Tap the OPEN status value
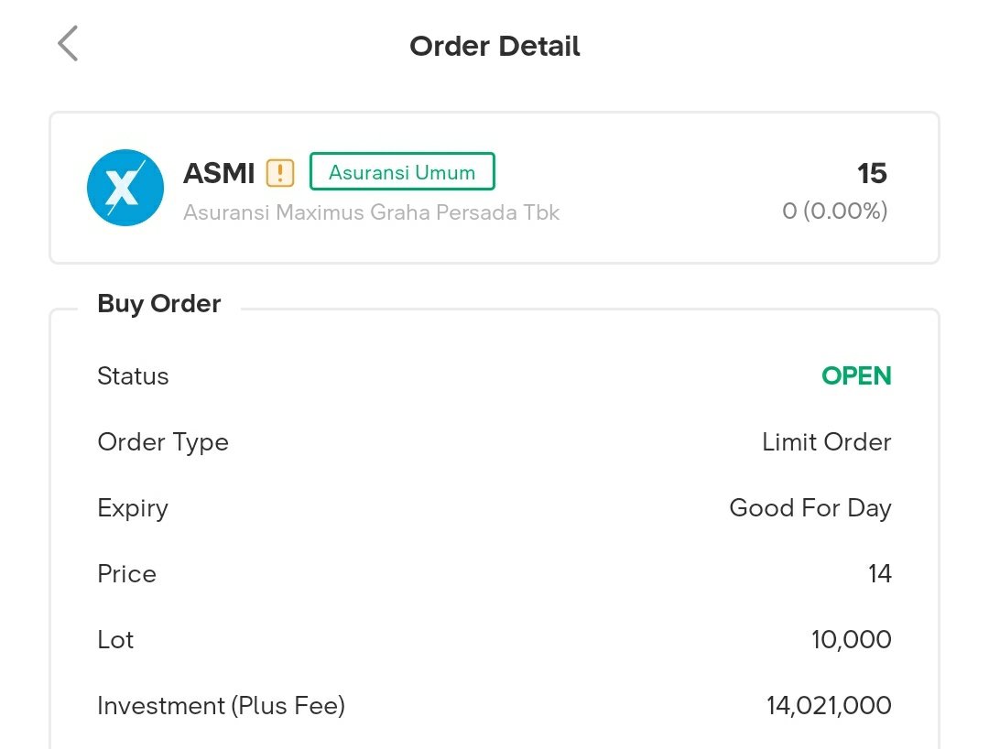 pyautogui.click(x=856, y=375)
